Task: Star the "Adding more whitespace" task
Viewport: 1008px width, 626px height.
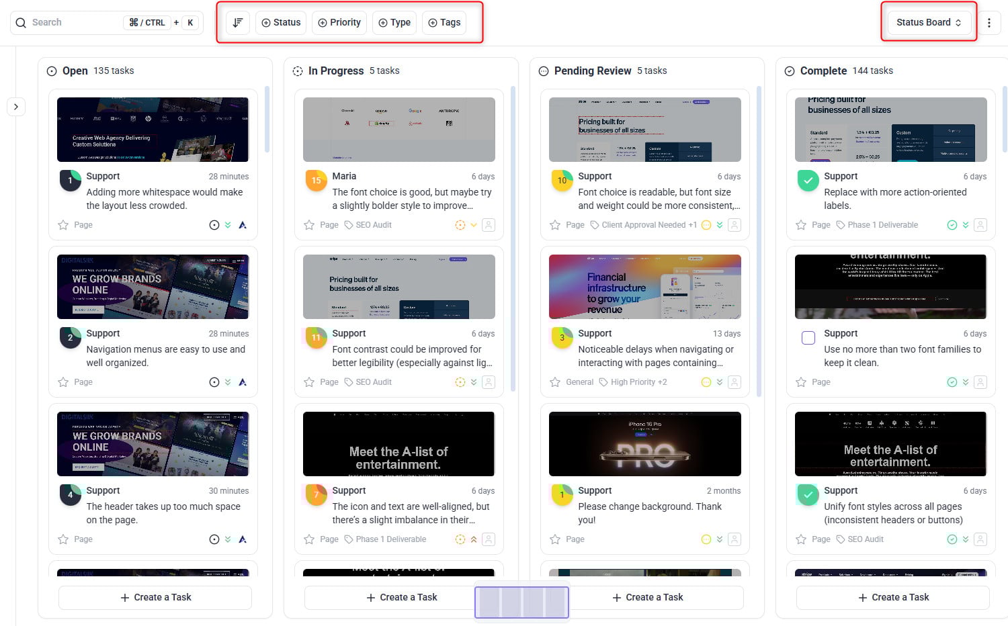Action: coord(63,225)
